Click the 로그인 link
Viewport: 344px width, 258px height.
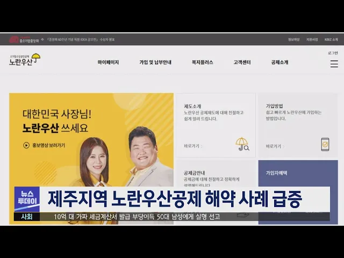(333, 53)
